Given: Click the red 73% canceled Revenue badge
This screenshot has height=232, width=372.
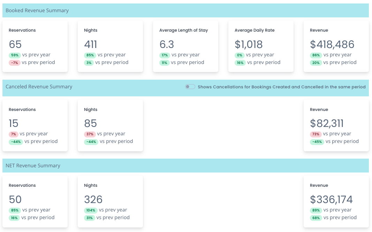Looking at the screenshot, I should pyautogui.click(x=316, y=134).
